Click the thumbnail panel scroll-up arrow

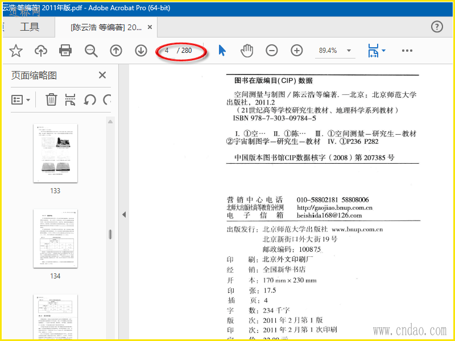110,122
